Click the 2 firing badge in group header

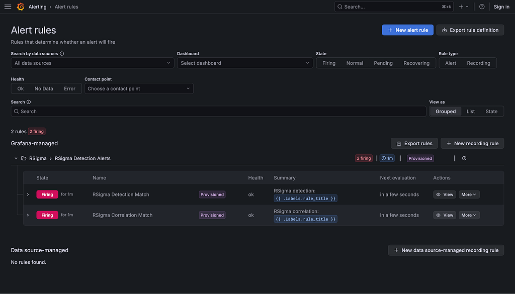pyautogui.click(x=364, y=158)
